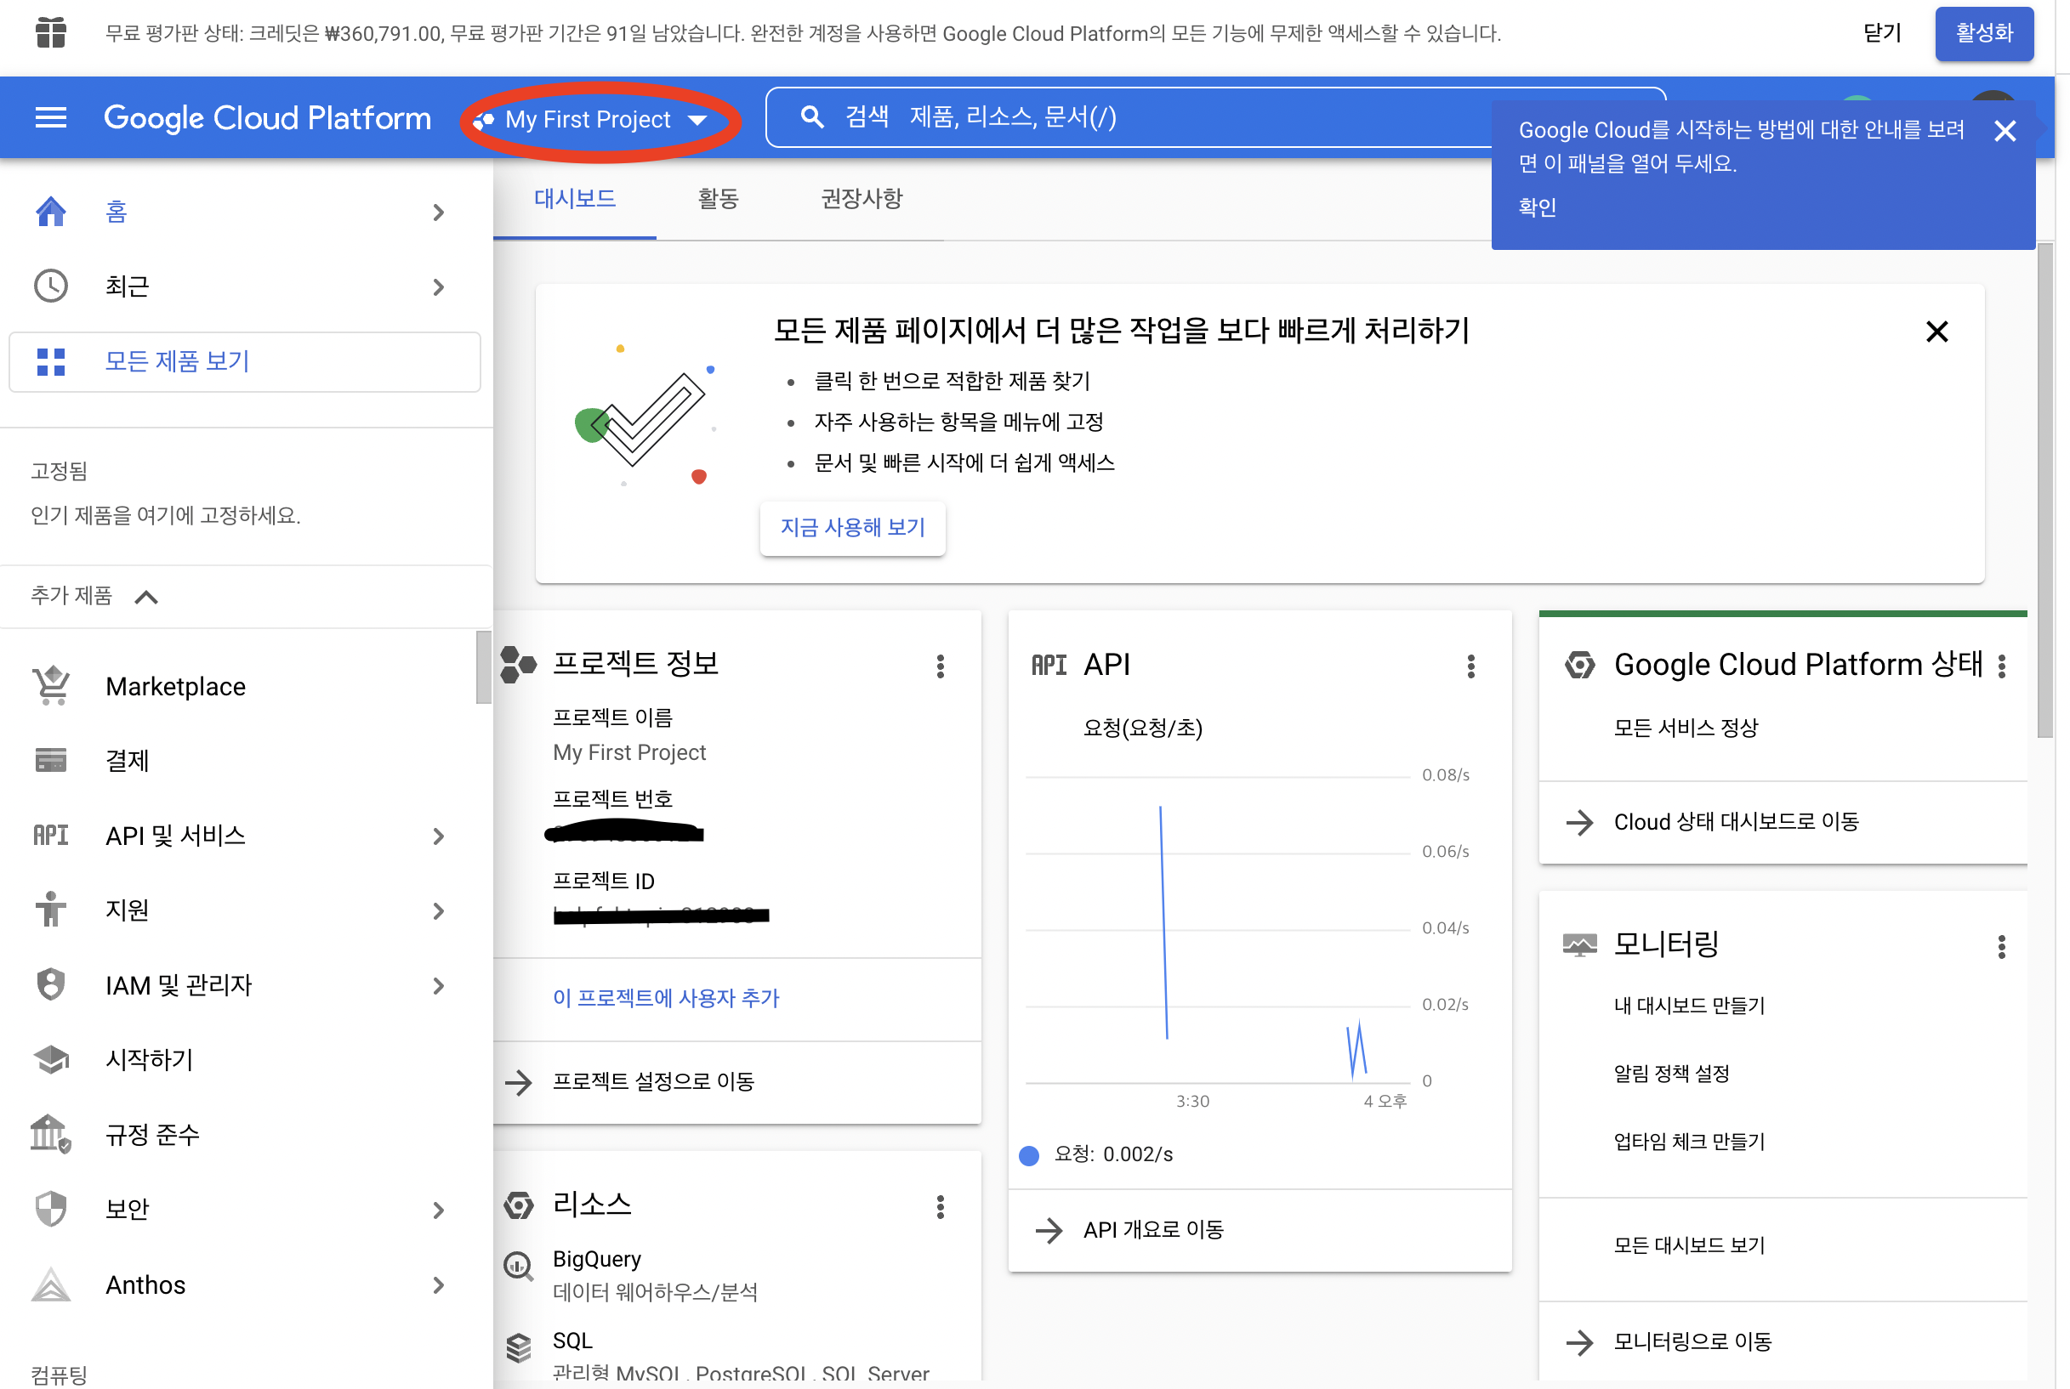Expand the API 및 서비스 submenu
This screenshot has height=1389, width=2070.
438,836
